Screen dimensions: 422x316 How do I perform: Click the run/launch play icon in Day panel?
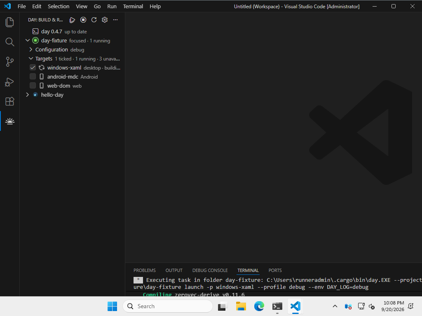coord(72,20)
